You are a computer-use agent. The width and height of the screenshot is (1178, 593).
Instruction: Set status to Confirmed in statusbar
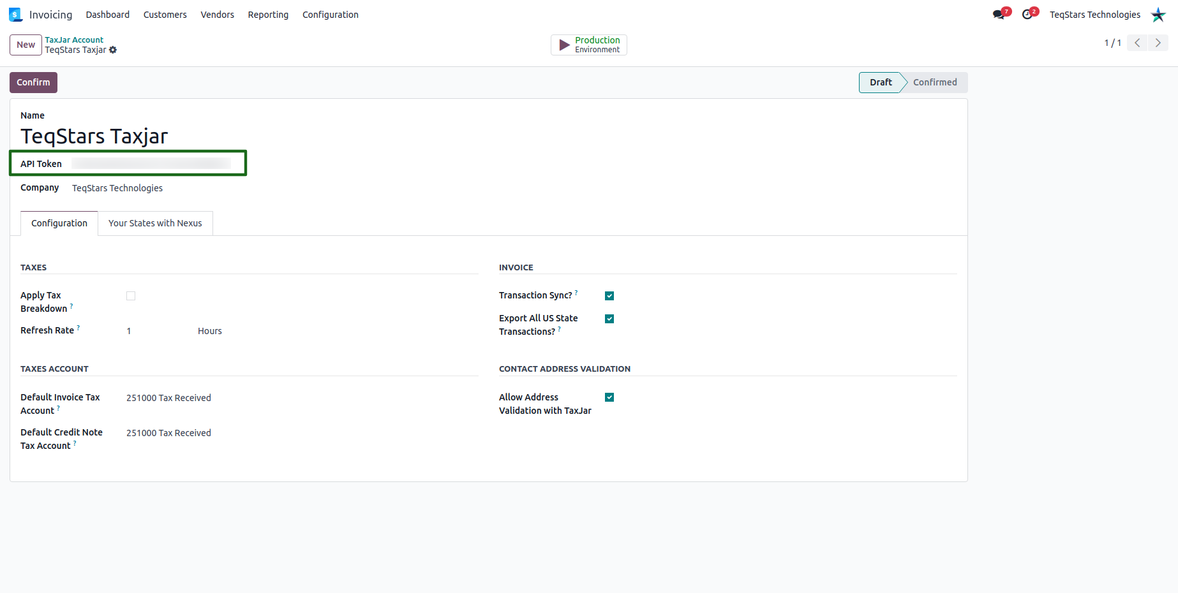pyautogui.click(x=935, y=82)
